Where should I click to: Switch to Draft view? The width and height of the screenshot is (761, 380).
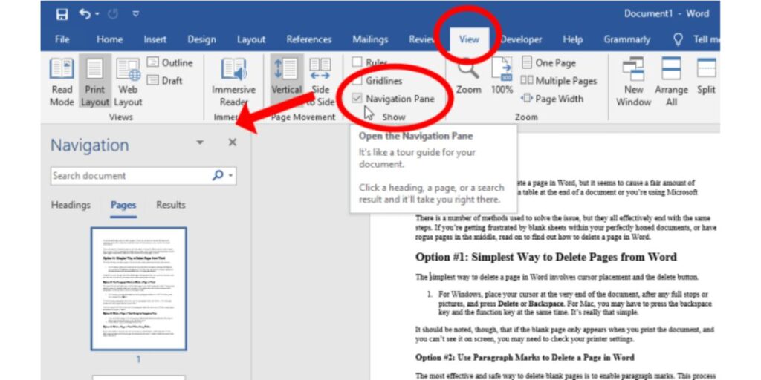(165, 80)
